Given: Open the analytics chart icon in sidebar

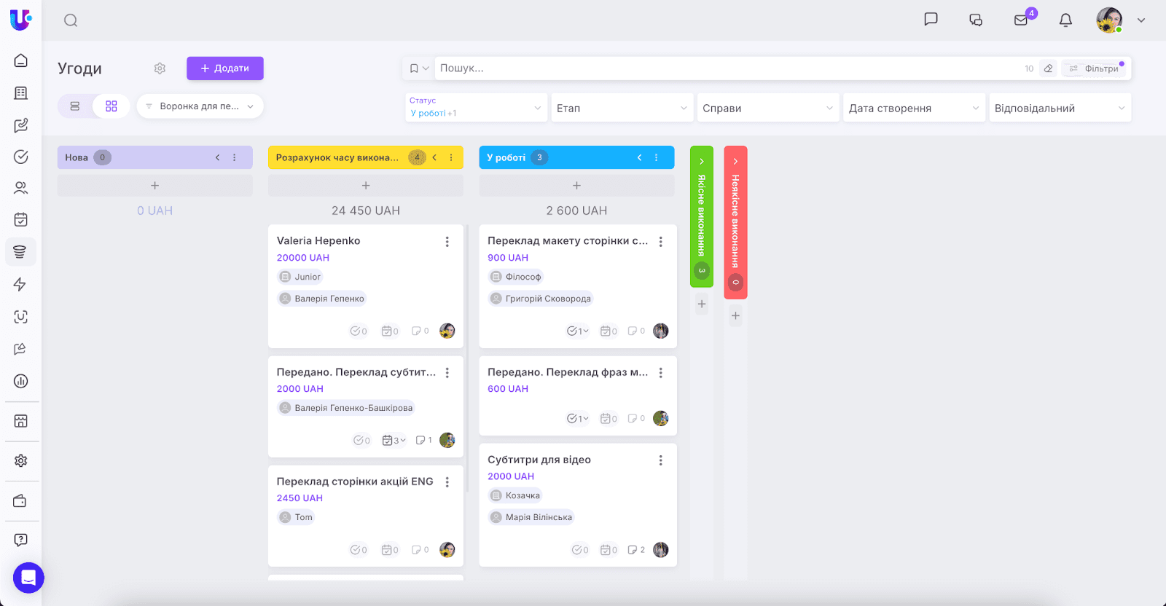Looking at the screenshot, I should (x=21, y=381).
